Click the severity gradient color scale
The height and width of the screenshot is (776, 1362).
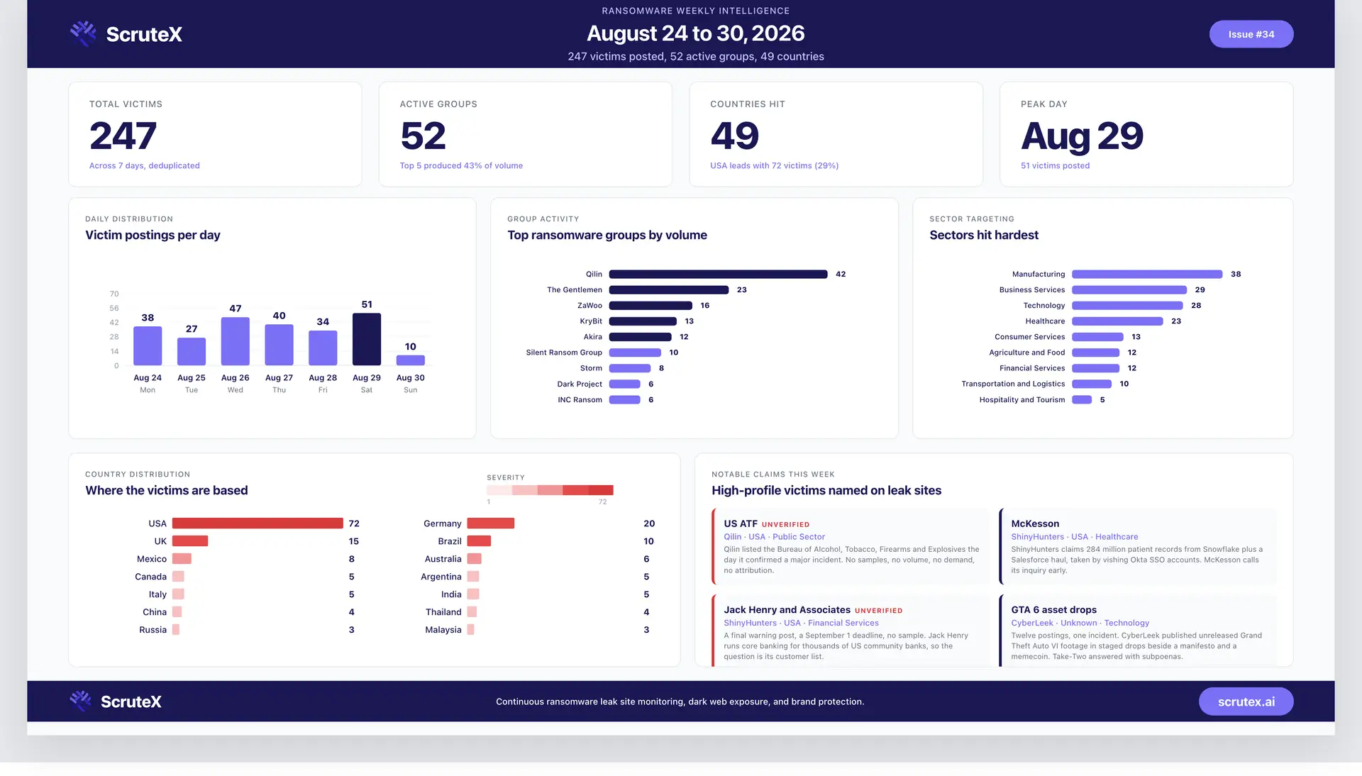[550, 490]
